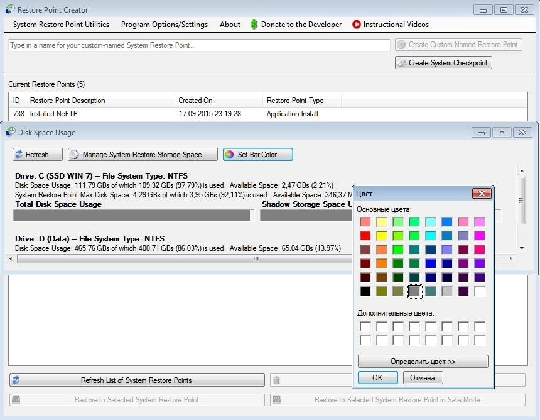Click Create Custom Named Restore Point button
The image size is (540, 420).
click(458, 45)
